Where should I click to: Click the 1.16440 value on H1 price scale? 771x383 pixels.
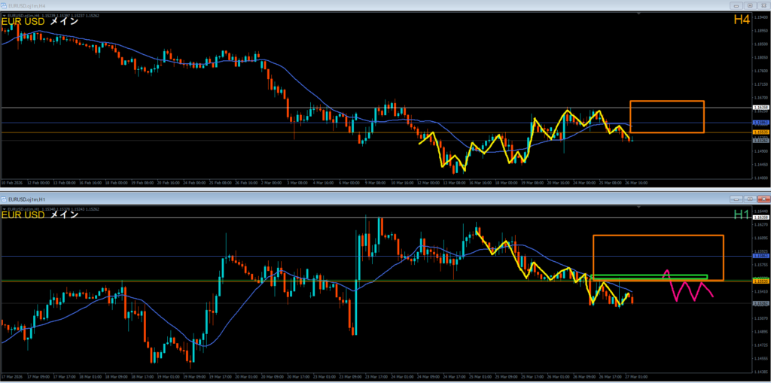tap(760, 211)
